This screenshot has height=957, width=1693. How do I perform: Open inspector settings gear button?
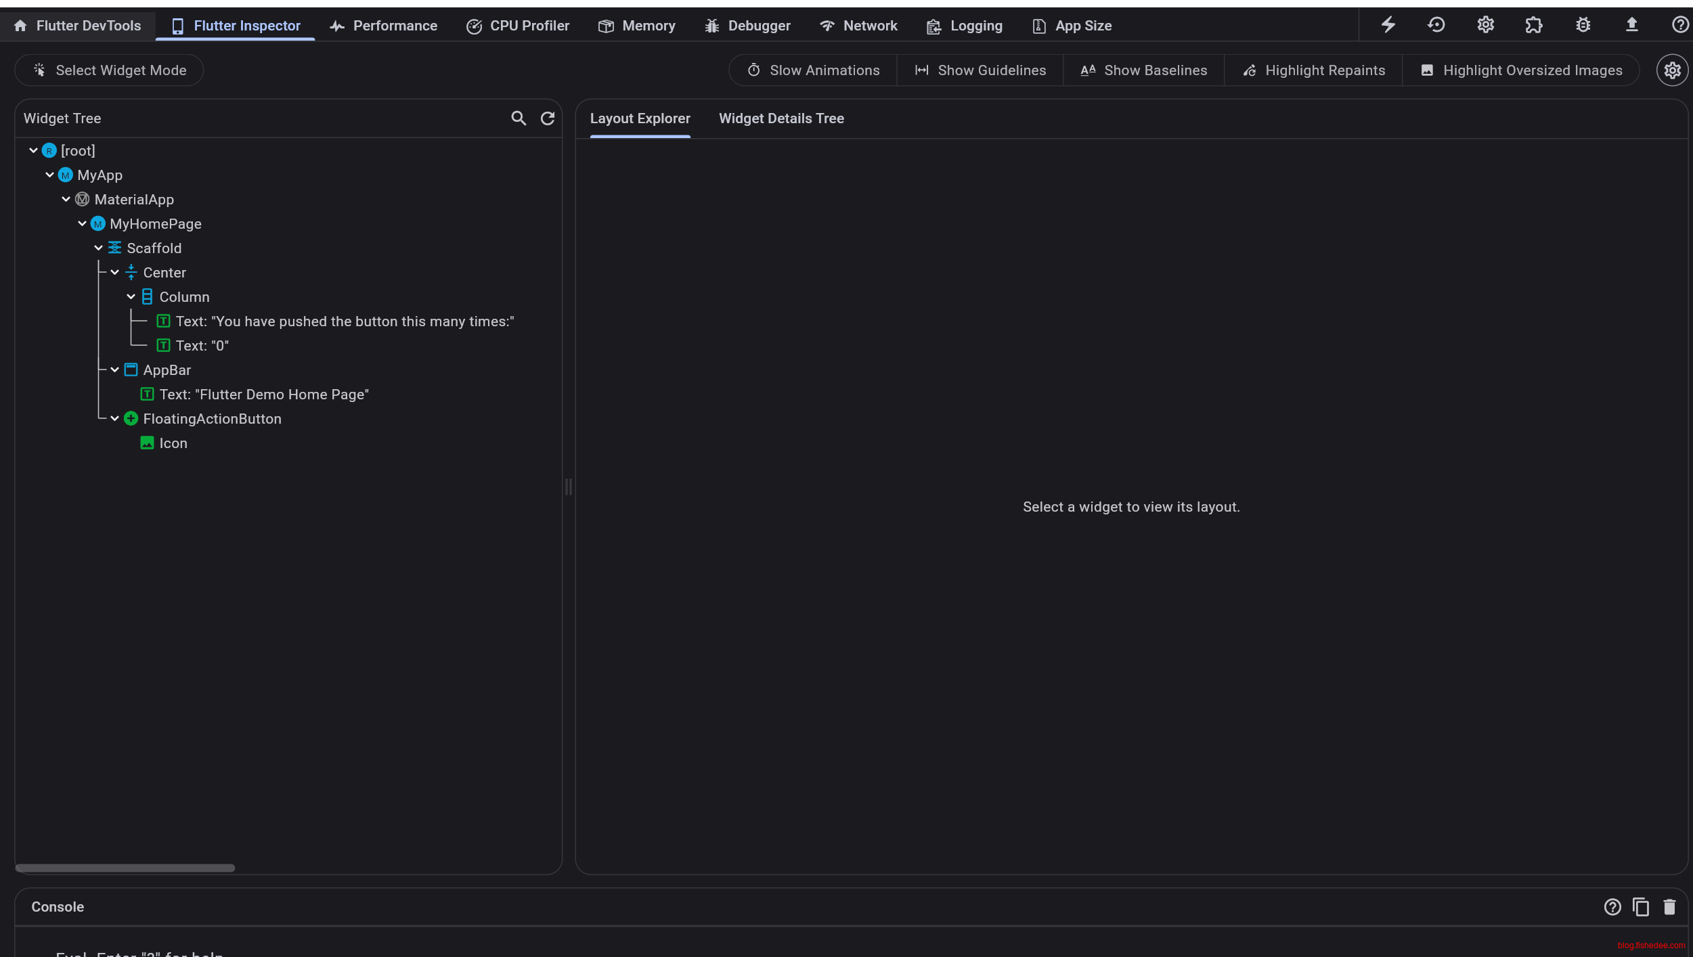tap(1672, 70)
